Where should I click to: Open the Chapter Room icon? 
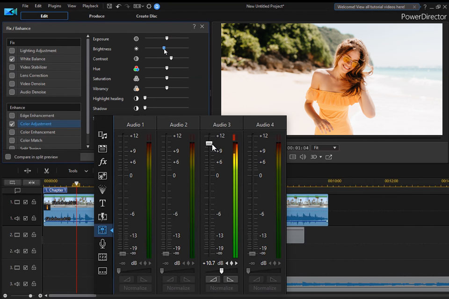click(x=102, y=257)
